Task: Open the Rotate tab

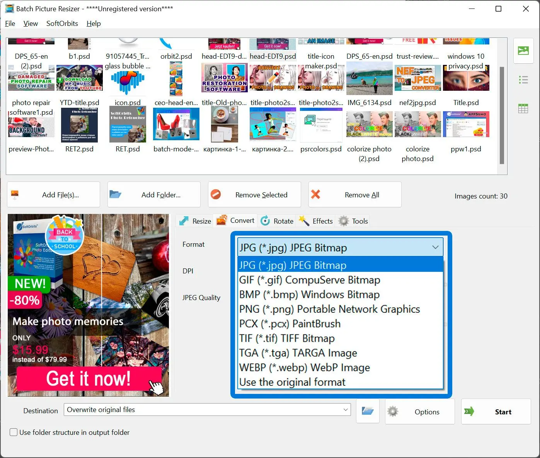Action: point(277,221)
